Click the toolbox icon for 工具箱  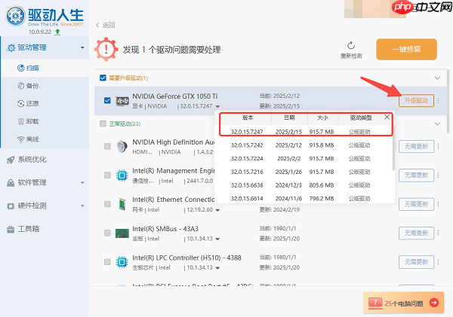click(x=11, y=230)
